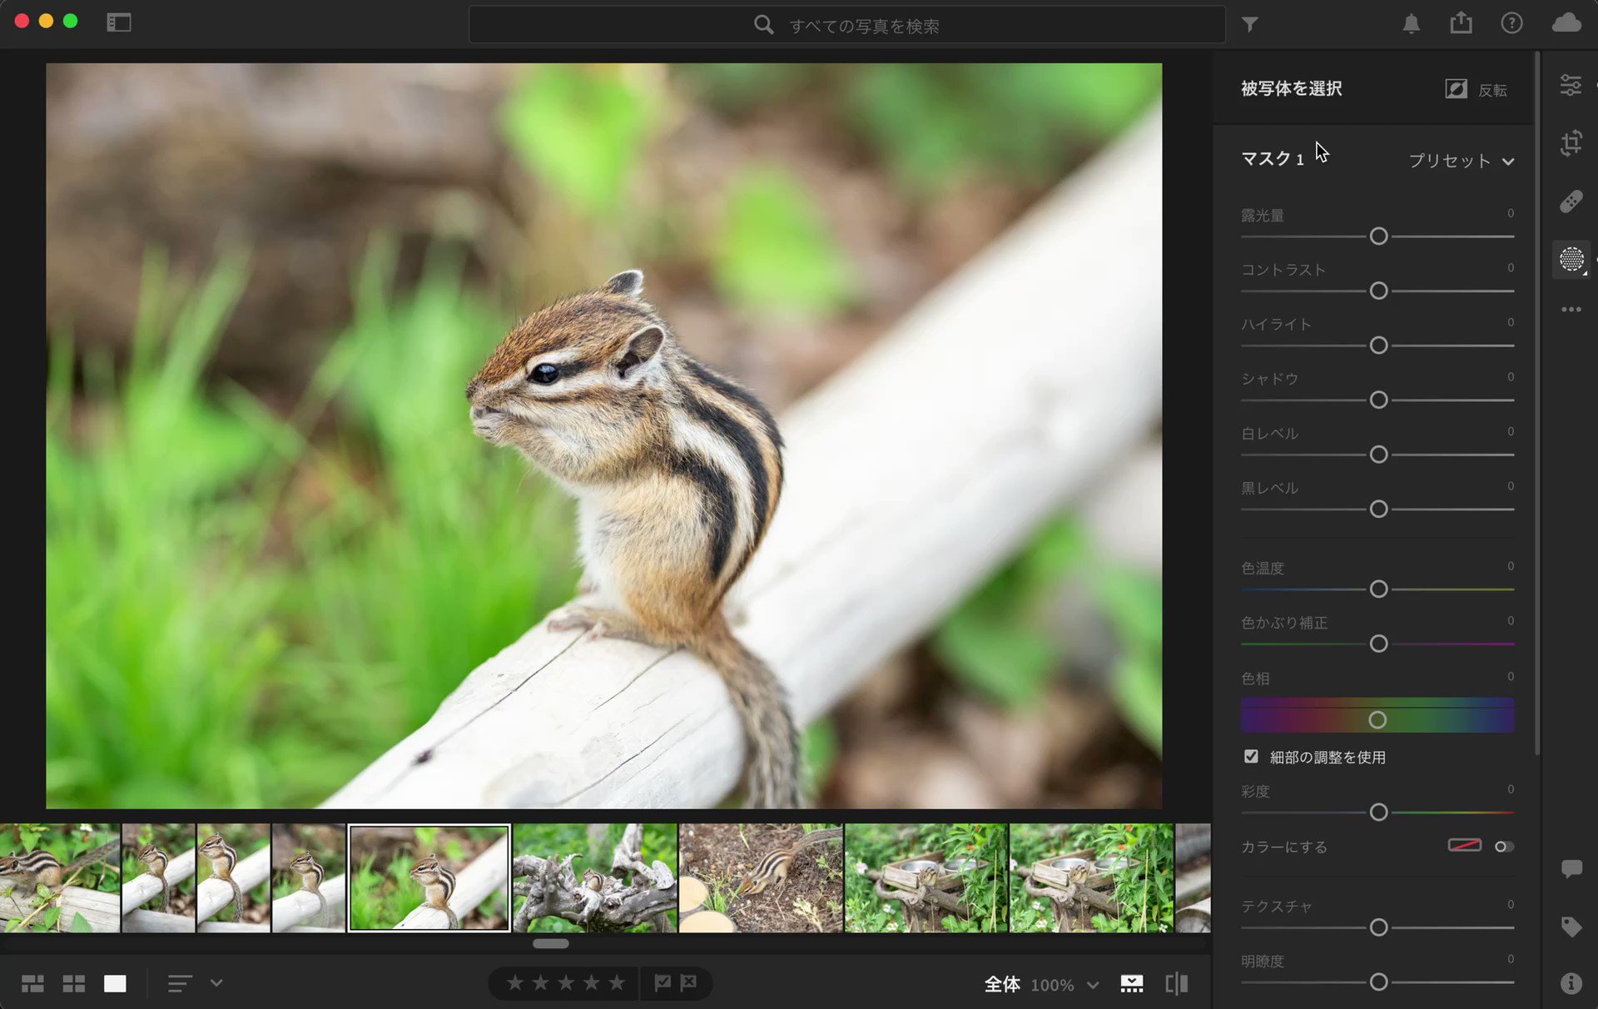
Task: Rate photo with five stars
Action: tap(617, 983)
